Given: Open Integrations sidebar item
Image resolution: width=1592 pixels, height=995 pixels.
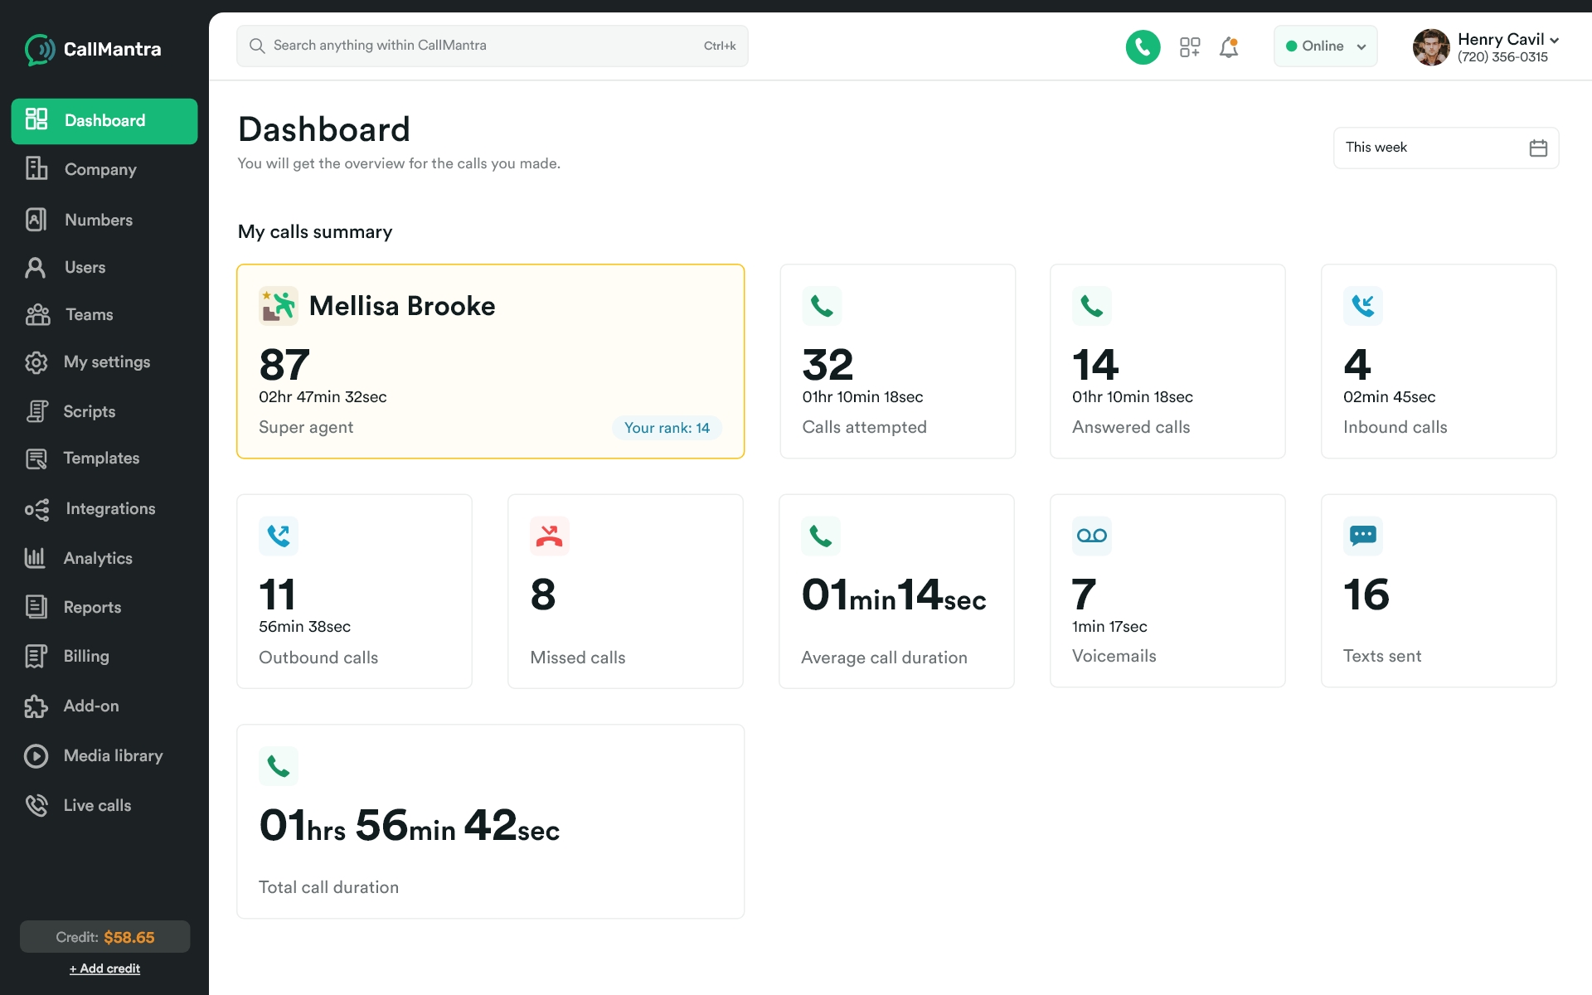Looking at the screenshot, I should click(109, 508).
